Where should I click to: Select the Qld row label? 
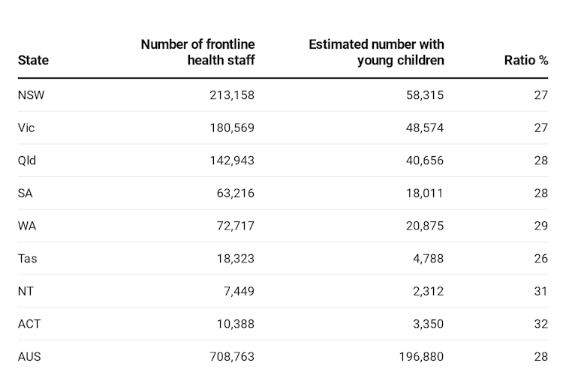click(27, 160)
